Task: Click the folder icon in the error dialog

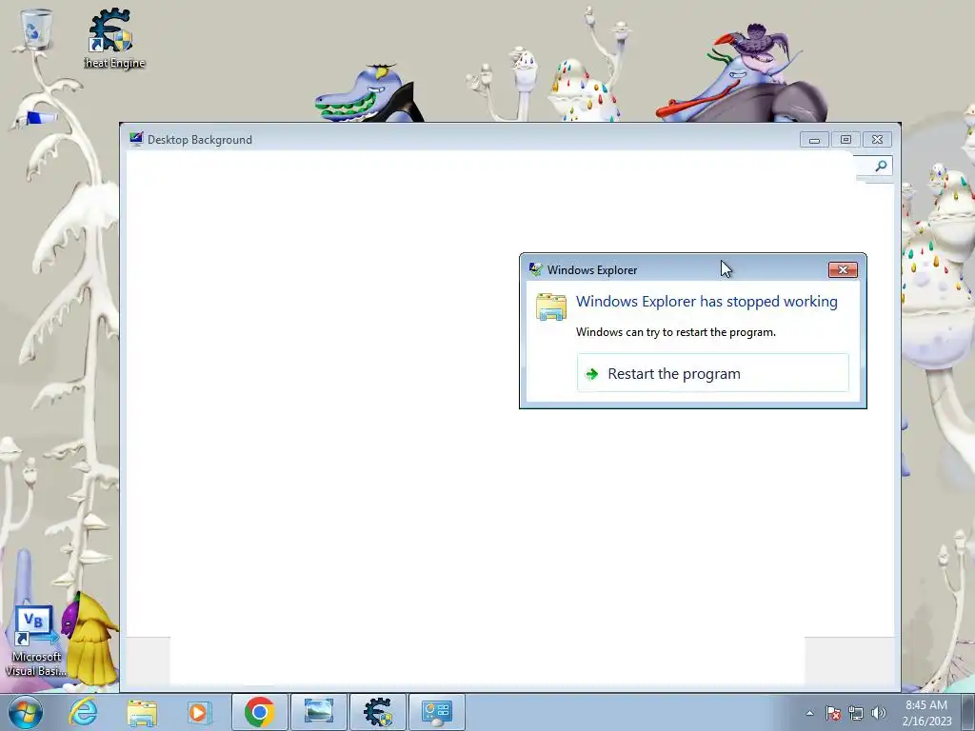Action: (x=551, y=307)
